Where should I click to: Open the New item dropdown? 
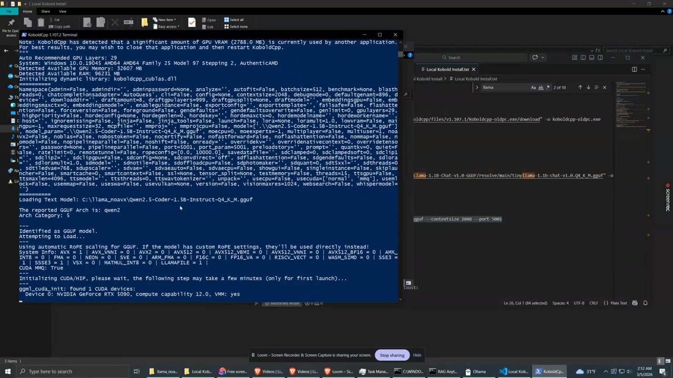tap(165, 20)
